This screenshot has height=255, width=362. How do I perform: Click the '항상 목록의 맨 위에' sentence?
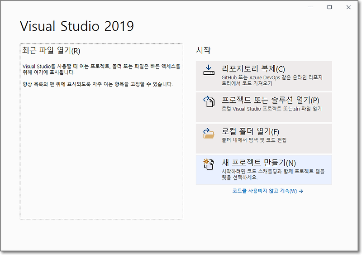98,84
